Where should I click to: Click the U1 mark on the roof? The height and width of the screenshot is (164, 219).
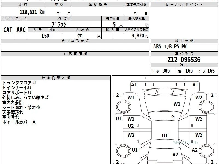tap(165, 136)
